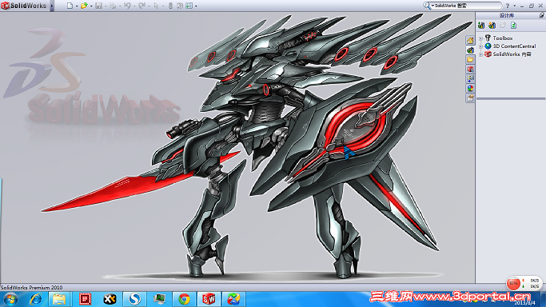The height and width of the screenshot is (307, 546).
Task: Click the Refresh icon in Design Library
Action: click(513, 26)
